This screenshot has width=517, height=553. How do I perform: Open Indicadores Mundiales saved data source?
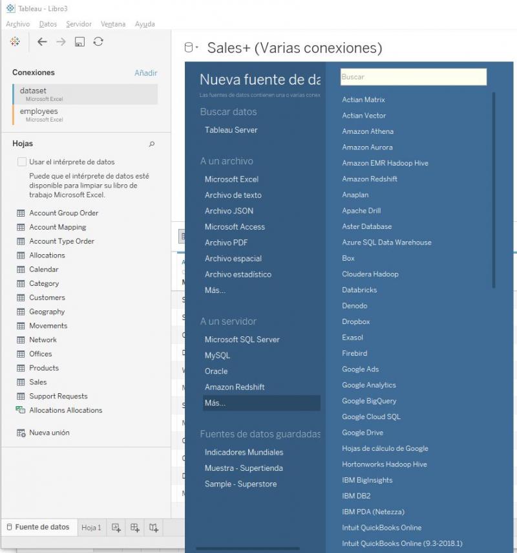pyautogui.click(x=244, y=452)
